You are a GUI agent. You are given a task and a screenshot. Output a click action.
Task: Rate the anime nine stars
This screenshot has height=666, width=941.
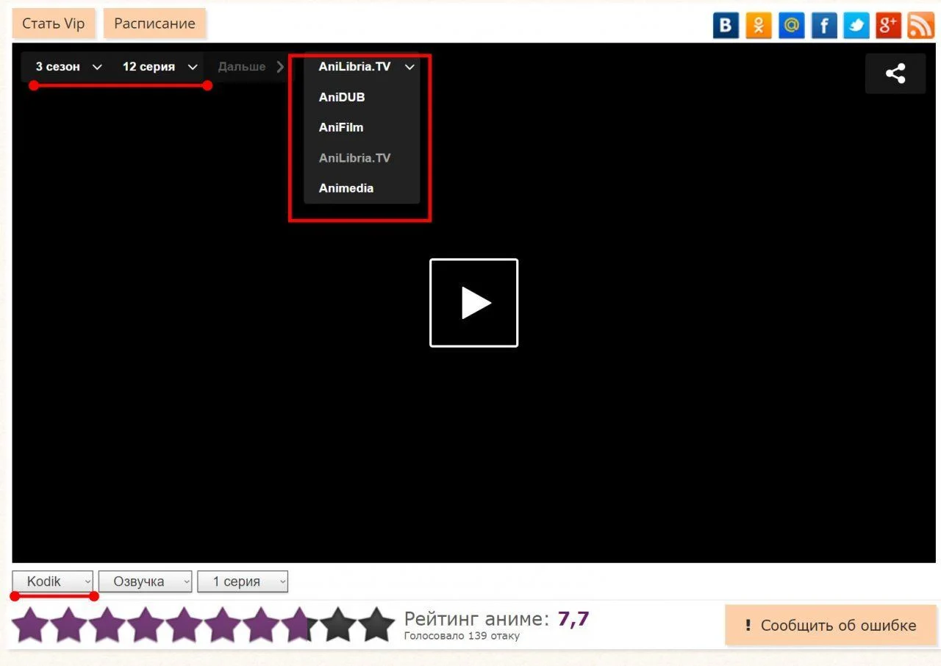[x=338, y=625]
